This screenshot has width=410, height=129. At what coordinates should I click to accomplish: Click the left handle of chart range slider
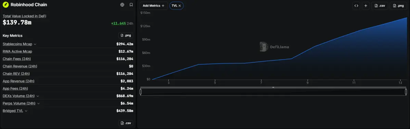click(141, 92)
